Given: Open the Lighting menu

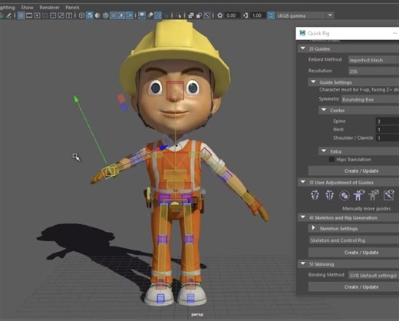Looking at the screenshot, I should (7, 8).
